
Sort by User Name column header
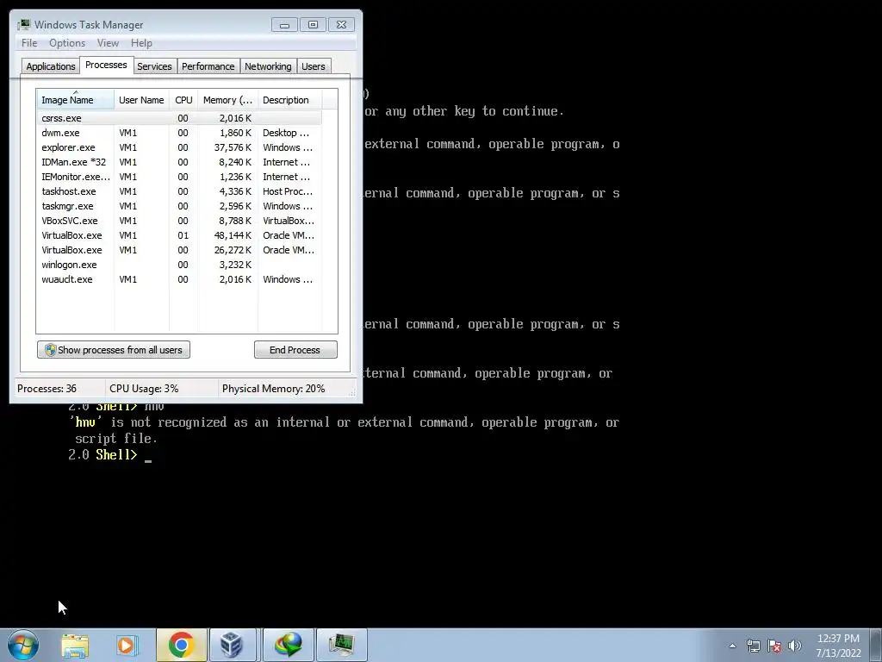tap(141, 100)
